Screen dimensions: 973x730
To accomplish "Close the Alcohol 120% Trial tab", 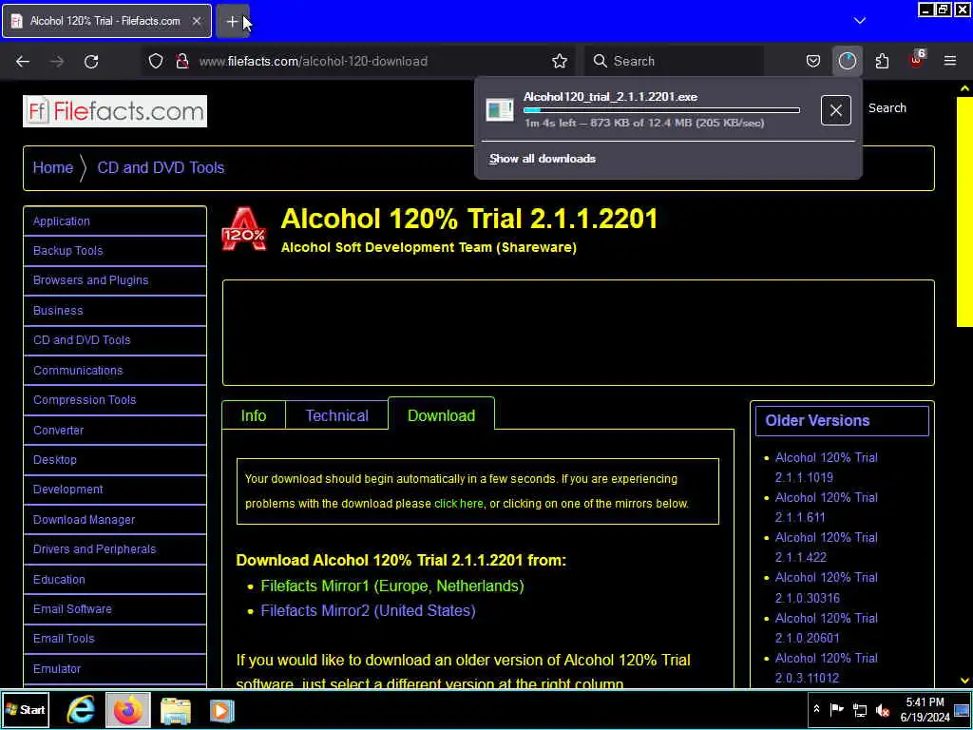I will [196, 21].
